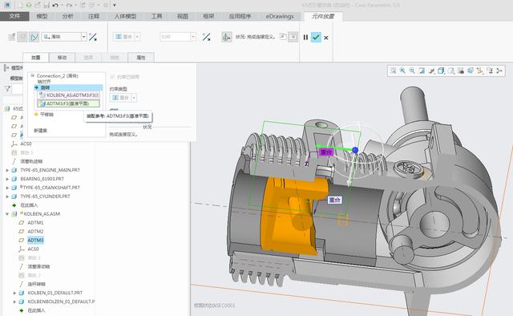Switch to the 模型 ribbon tab
Image resolution: width=513 pixels, height=316 pixels.
[42, 16]
